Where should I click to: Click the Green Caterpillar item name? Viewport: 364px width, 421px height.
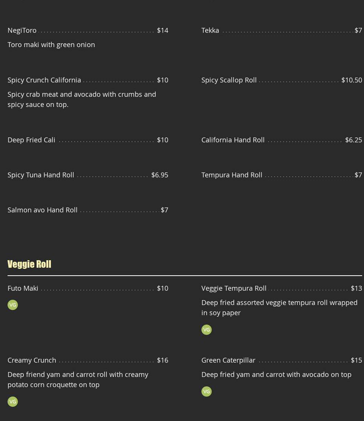click(x=228, y=360)
